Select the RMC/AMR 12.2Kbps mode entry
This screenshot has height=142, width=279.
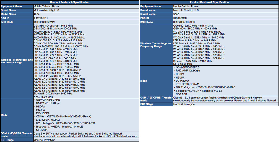coord(49,103)
